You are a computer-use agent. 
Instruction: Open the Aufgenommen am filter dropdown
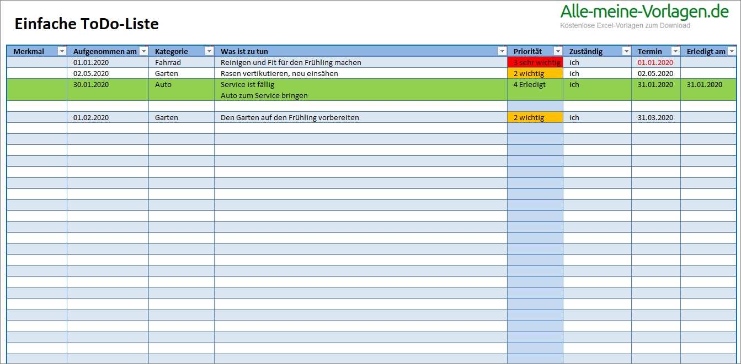click(143, 51)
